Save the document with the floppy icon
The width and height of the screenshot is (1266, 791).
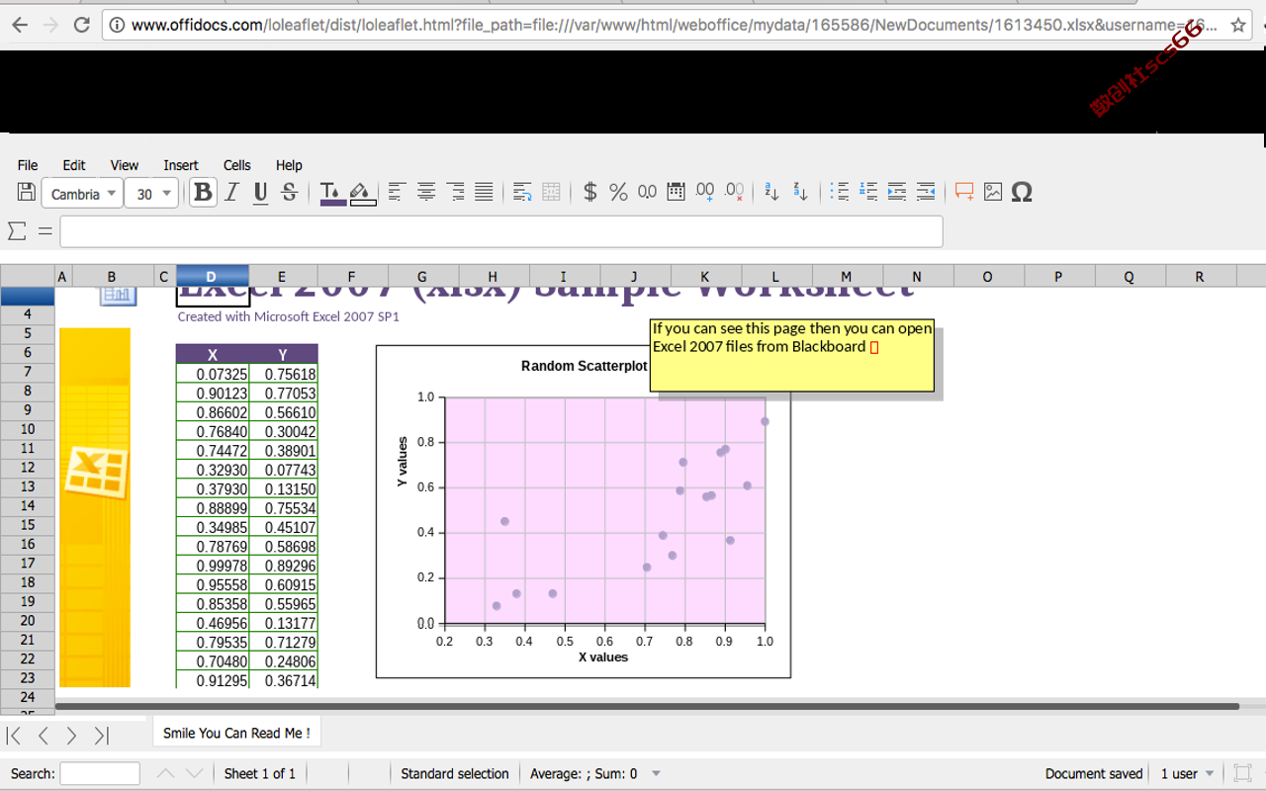click(27, 192)
